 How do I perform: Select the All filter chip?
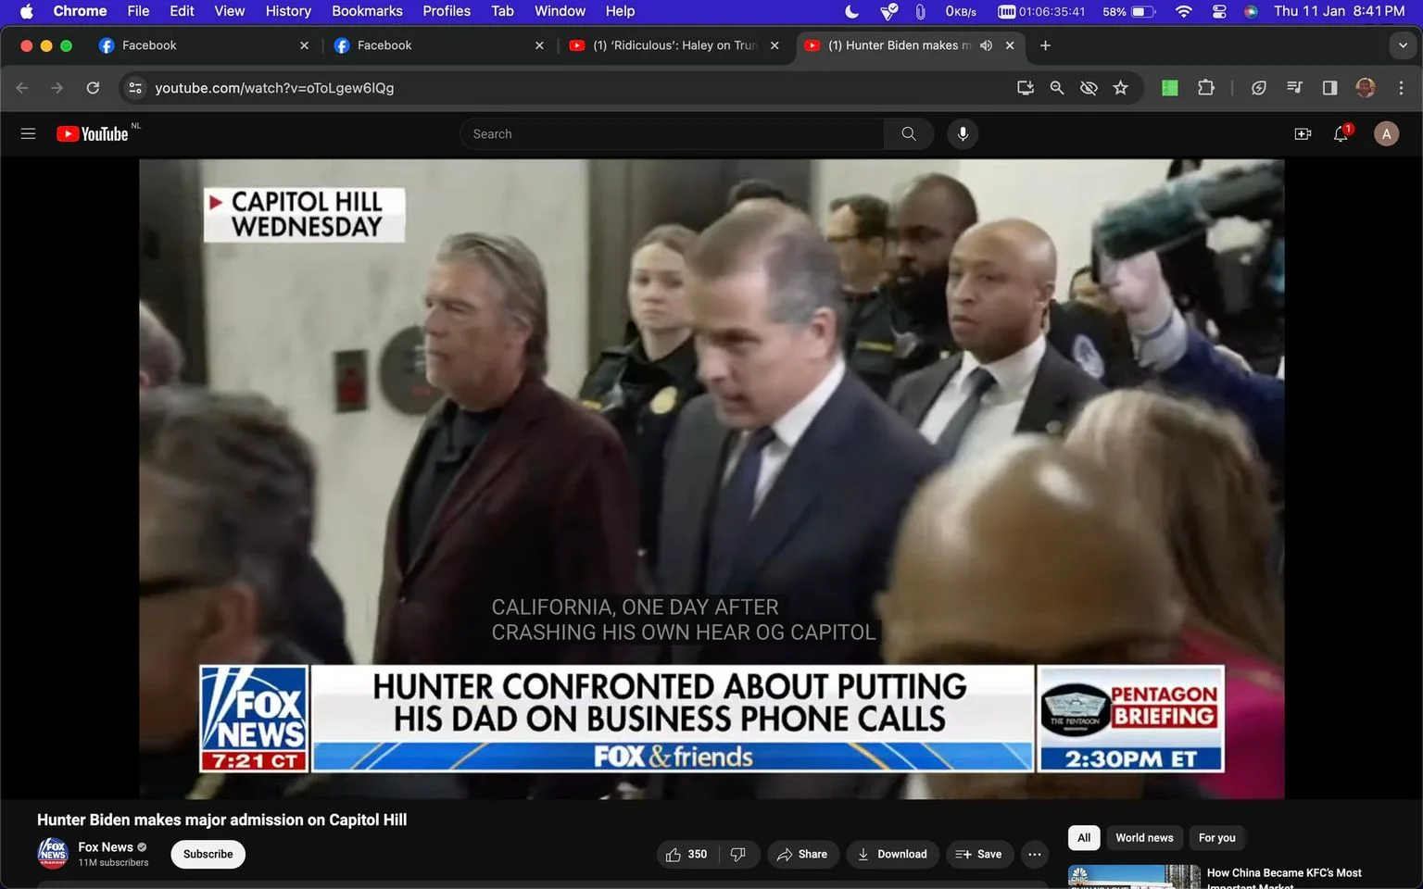pos(1084,838)
